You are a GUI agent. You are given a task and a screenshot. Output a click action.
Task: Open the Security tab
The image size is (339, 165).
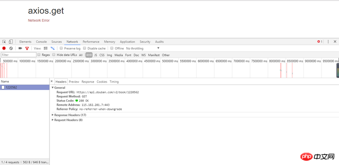(x=145, y=42)
